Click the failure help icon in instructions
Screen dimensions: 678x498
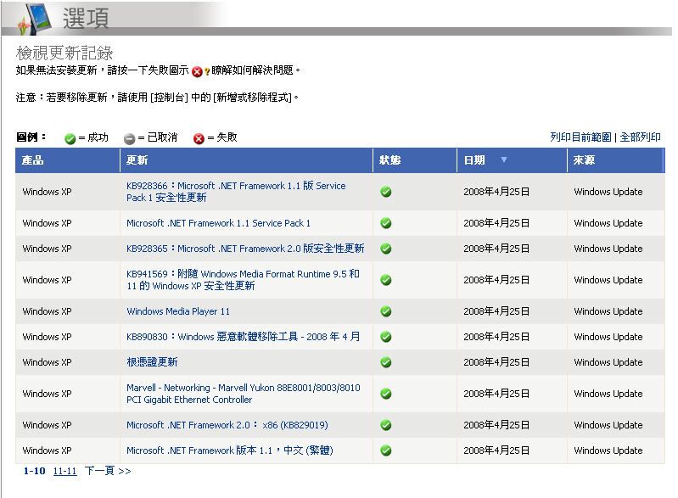pos(200,71)
